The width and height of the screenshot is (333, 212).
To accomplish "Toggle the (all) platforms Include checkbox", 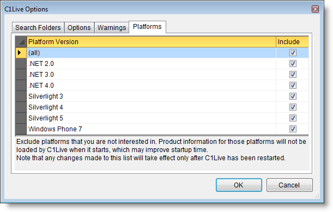I will 293,53.
